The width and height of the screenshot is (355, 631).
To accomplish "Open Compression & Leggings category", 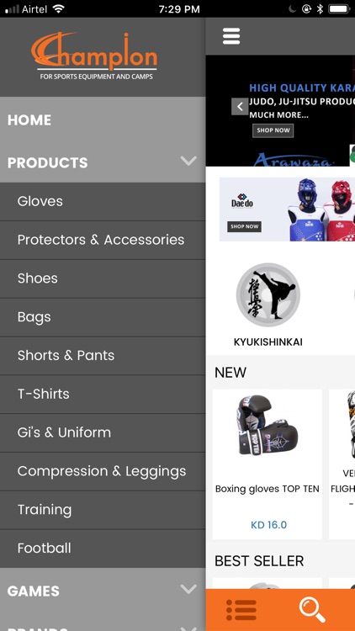I will (x=103, y=471).
